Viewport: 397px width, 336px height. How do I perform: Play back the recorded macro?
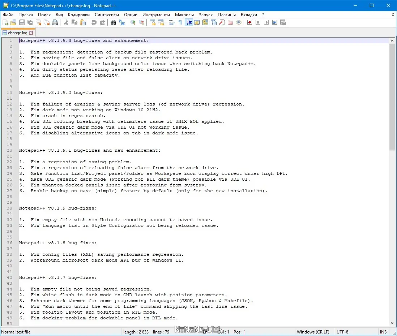point(266,22)
